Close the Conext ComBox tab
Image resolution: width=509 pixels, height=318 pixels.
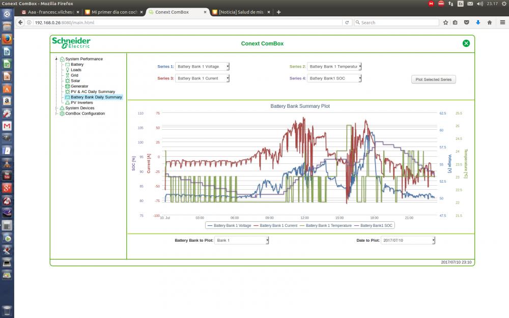click(x=205, y=12)
